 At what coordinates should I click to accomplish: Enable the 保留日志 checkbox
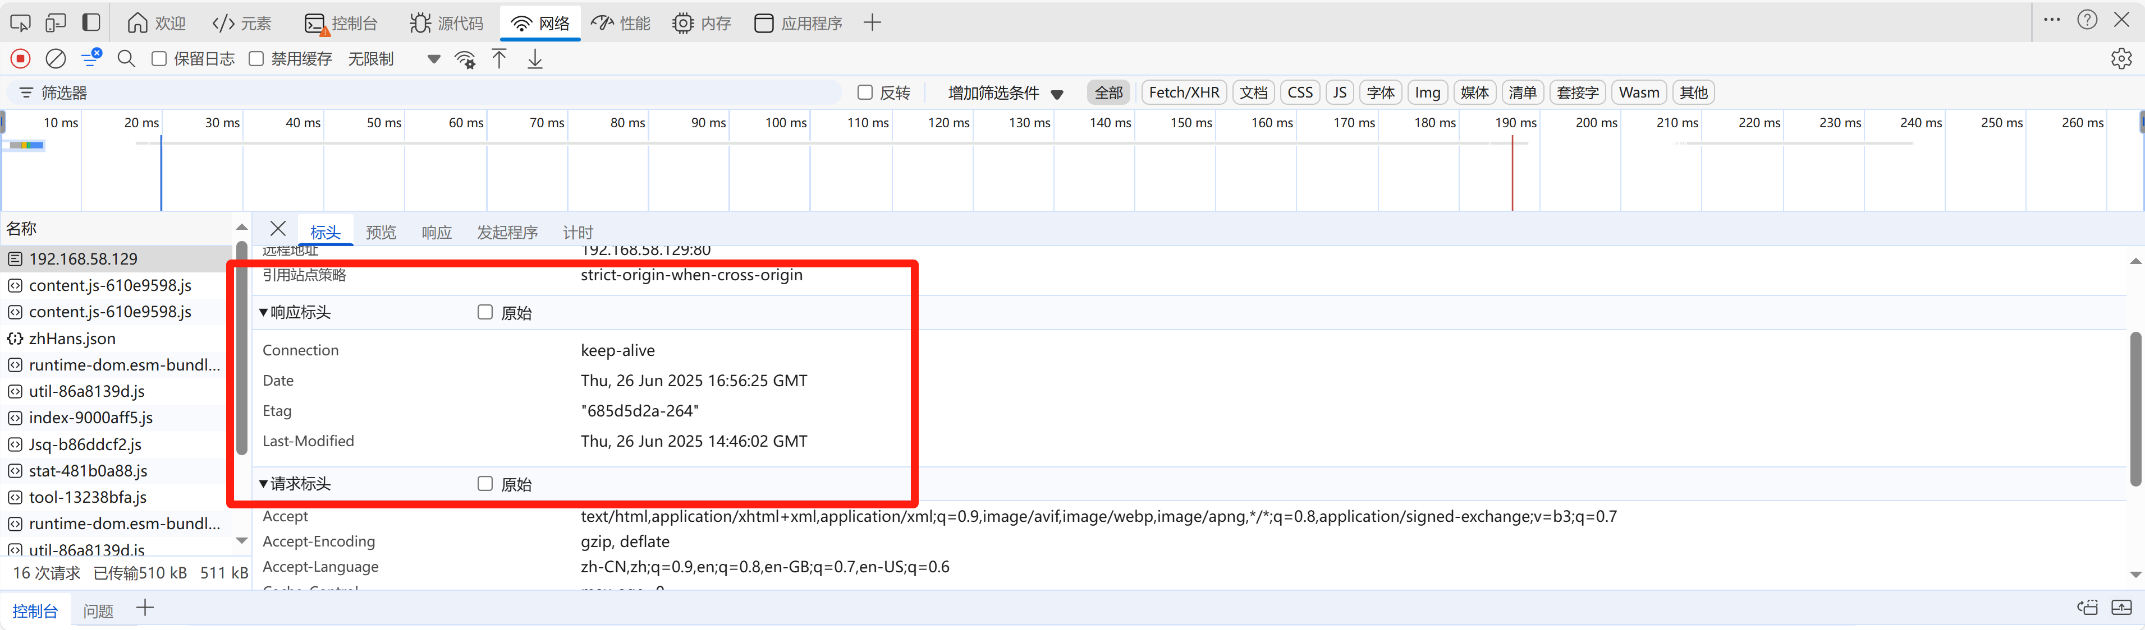tap(159, 59)
